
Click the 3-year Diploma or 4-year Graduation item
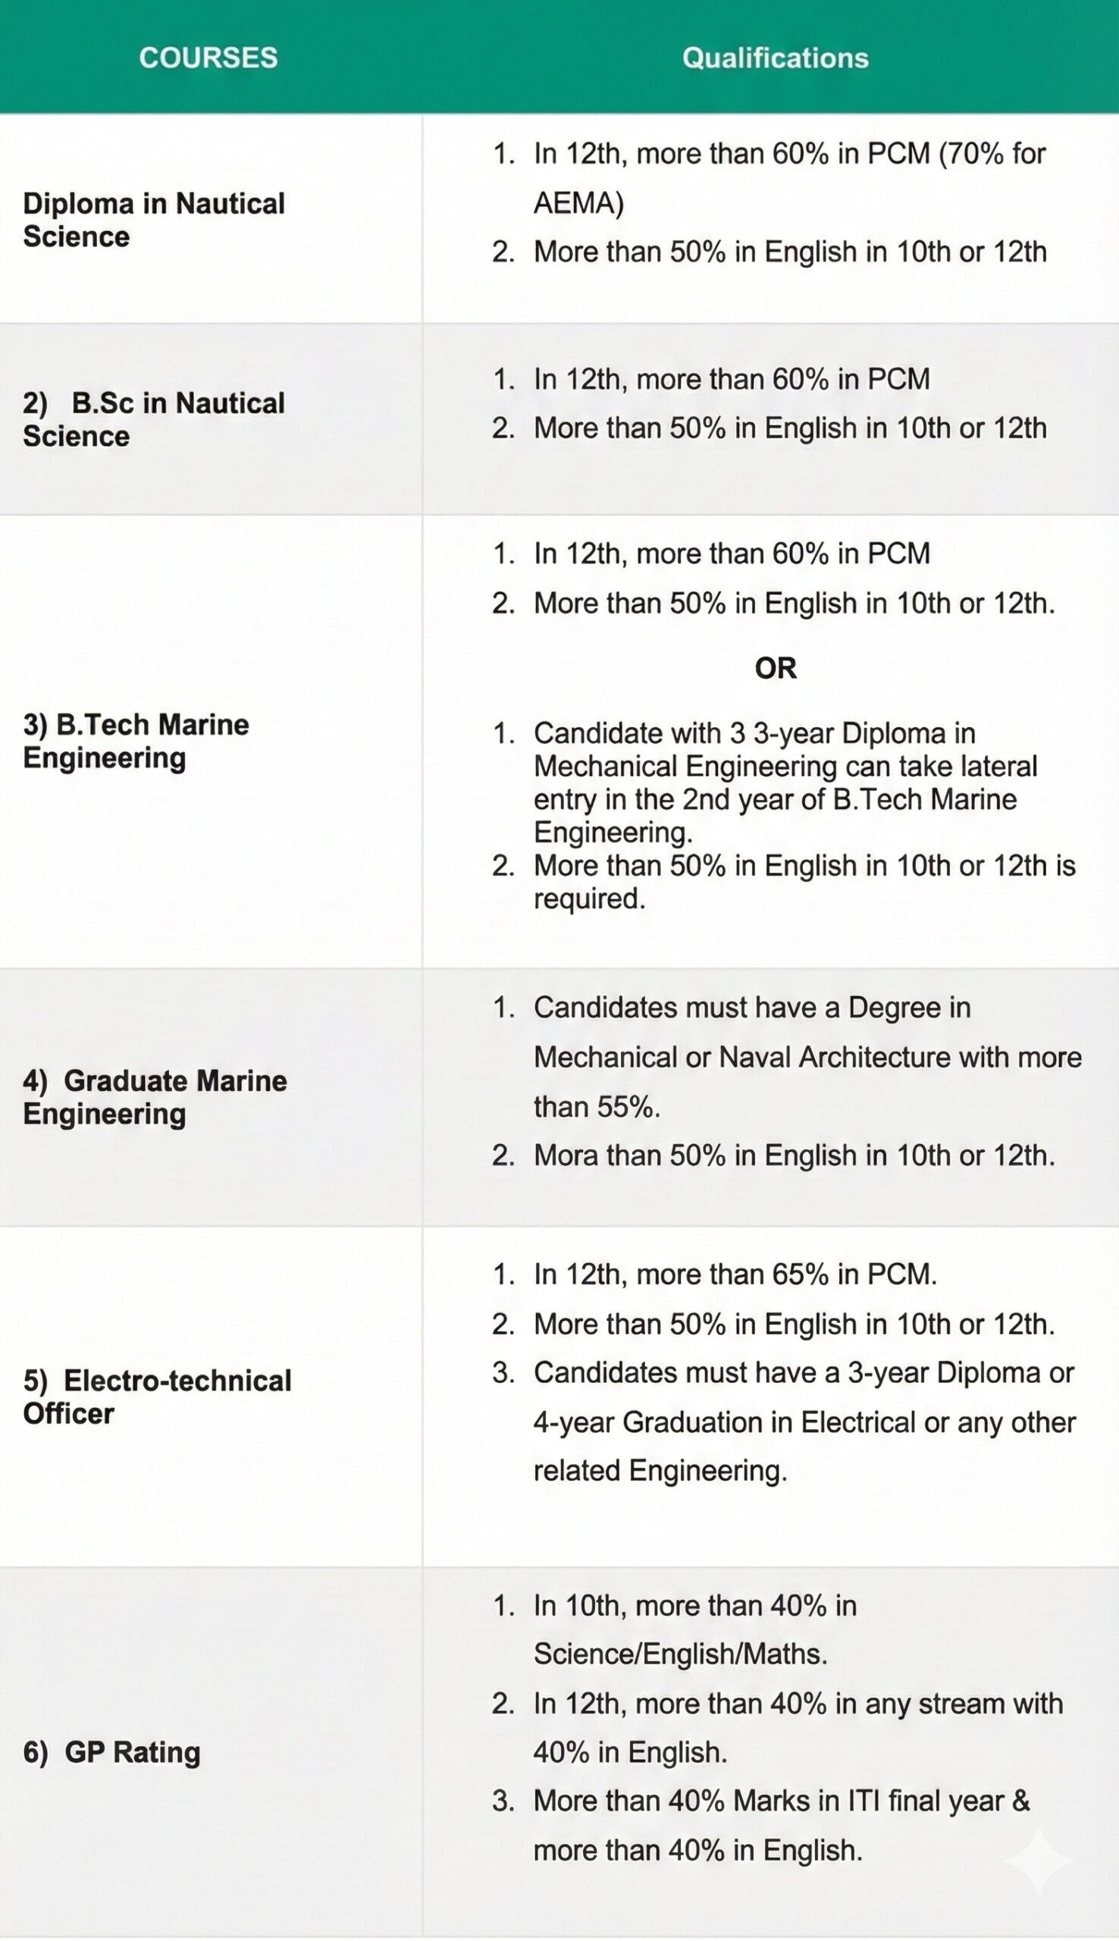[x=803, y=1422]
